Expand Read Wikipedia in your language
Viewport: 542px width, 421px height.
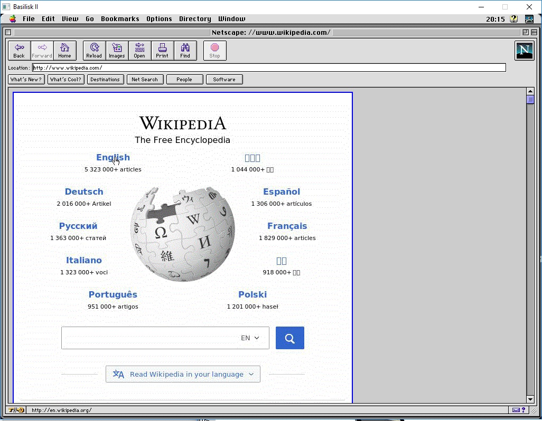(183, 374)
